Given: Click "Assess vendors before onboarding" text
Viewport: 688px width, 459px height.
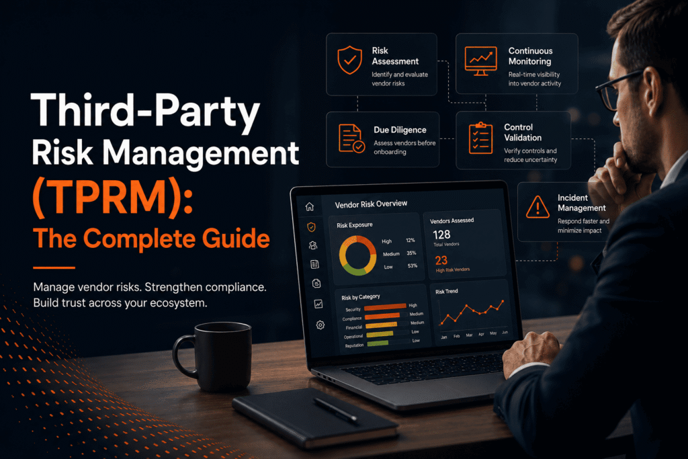Looking at the screenshot, I should pos(404,147).
